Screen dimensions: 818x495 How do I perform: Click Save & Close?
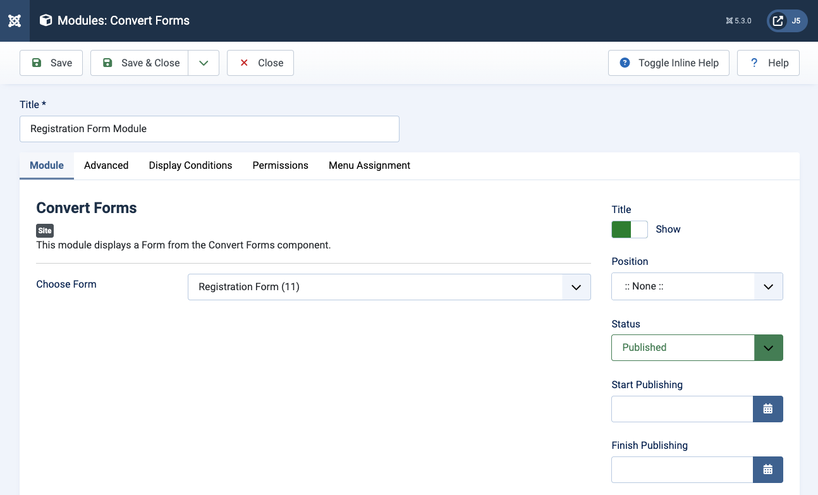(x=140, y=63)
